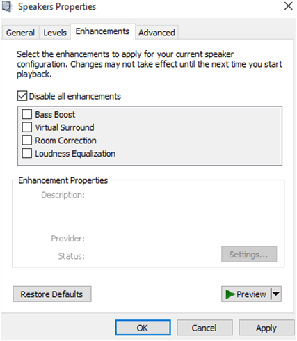Enable Loudness Equalization checkbox
The width and height of the screenshot is (297, 341).
(x=27, y=153)
